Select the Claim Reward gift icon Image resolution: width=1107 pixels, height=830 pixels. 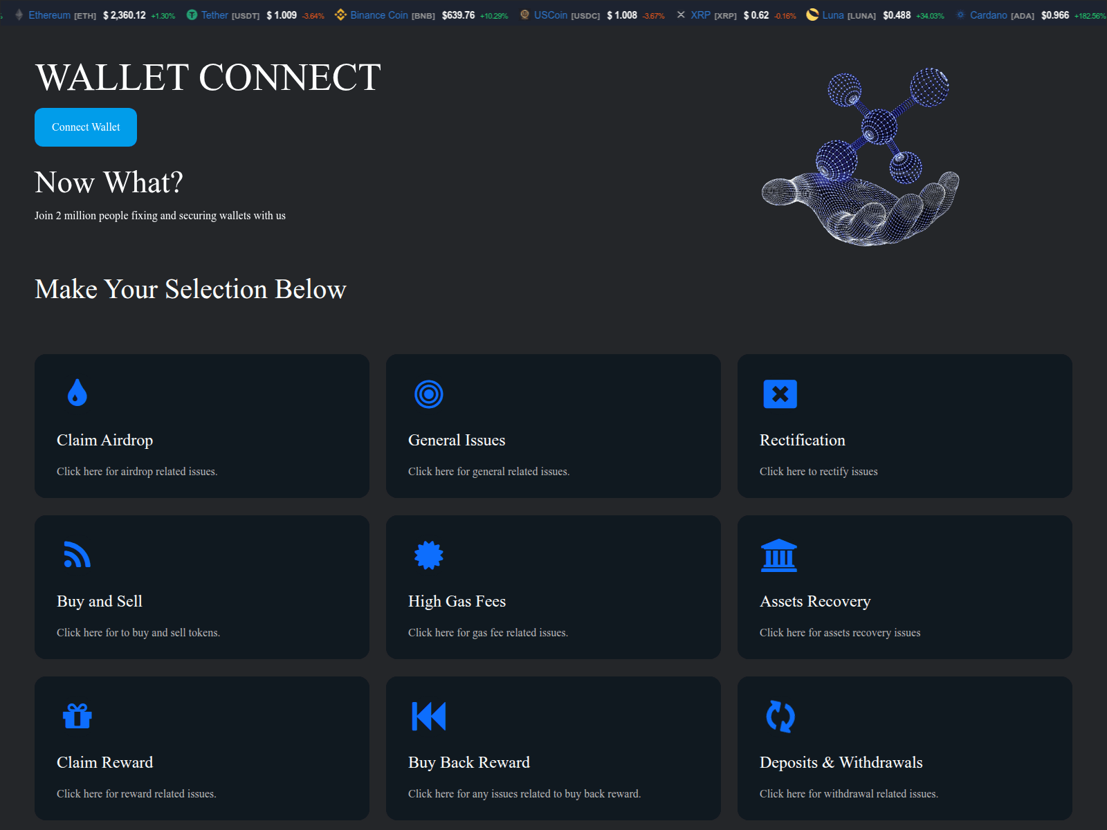point(76,715)
